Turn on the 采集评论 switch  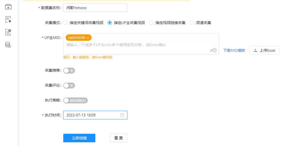click(x=69, y=86)
